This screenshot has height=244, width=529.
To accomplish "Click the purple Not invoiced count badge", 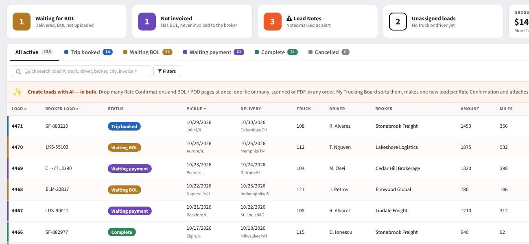I will pos(147,22).
